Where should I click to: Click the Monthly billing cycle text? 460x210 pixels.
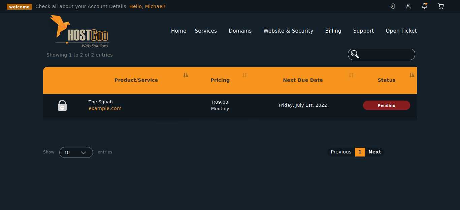[220, 108]
